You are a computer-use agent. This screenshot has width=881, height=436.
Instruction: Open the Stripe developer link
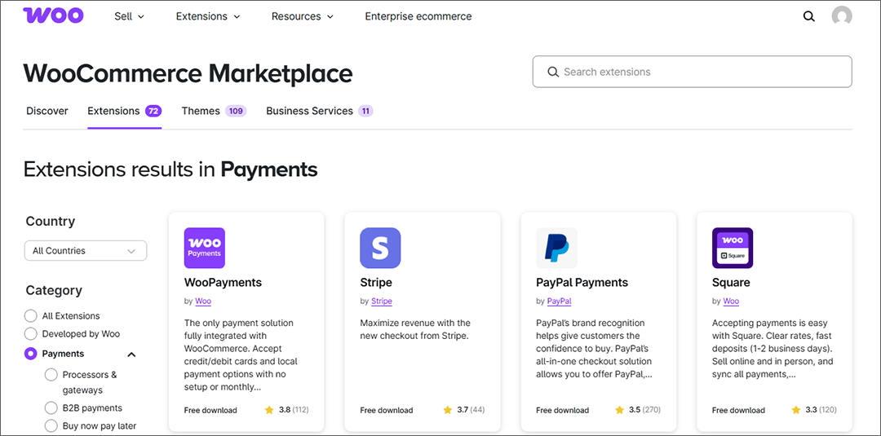pos(382,302)
